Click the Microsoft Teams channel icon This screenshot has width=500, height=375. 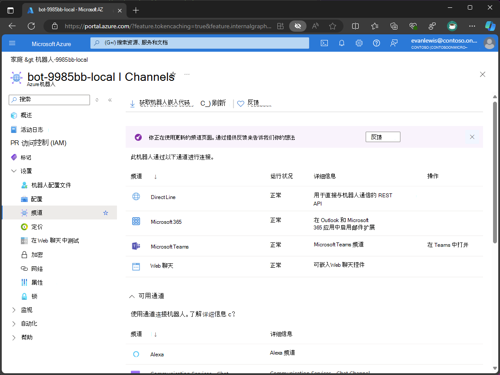click(x=136, y=246)
